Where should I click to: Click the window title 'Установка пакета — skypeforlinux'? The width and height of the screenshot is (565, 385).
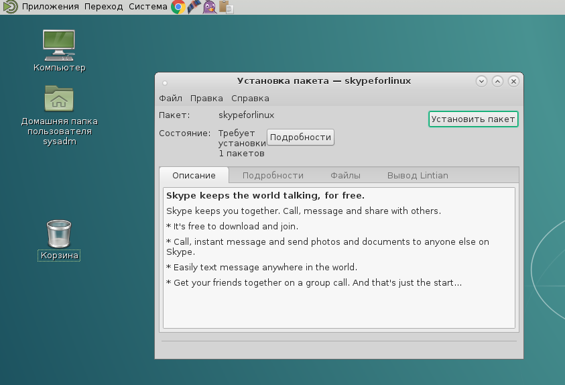(324, 80)
